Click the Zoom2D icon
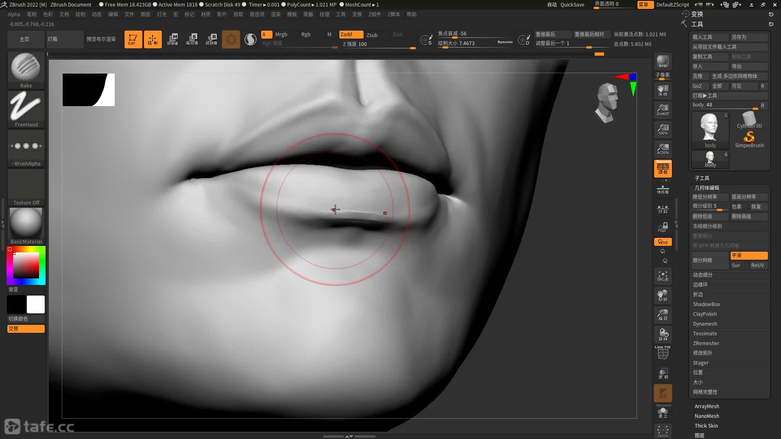The height and width of the screenshot is (439, 781). point(663,110)
